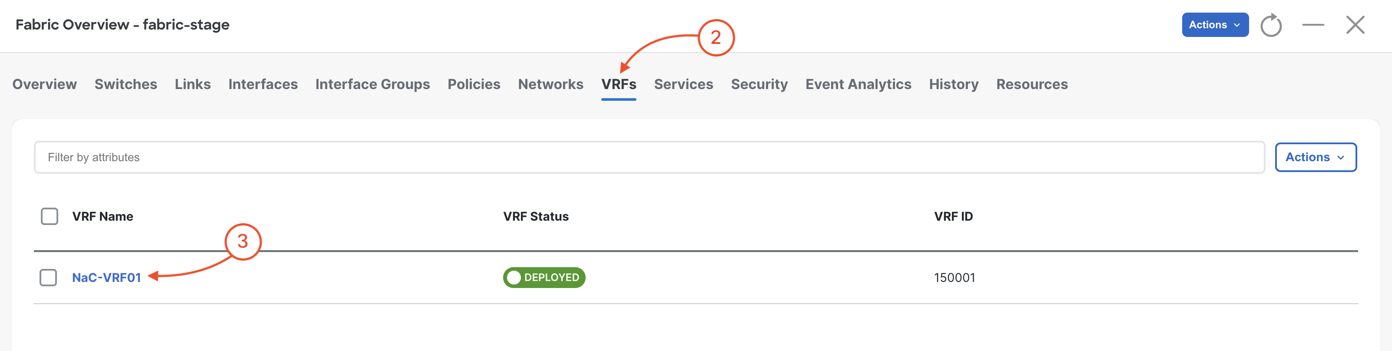Close the Fabric Overview panel
Viewport: 1392px width, 351px height.
tap(1355, 25)
